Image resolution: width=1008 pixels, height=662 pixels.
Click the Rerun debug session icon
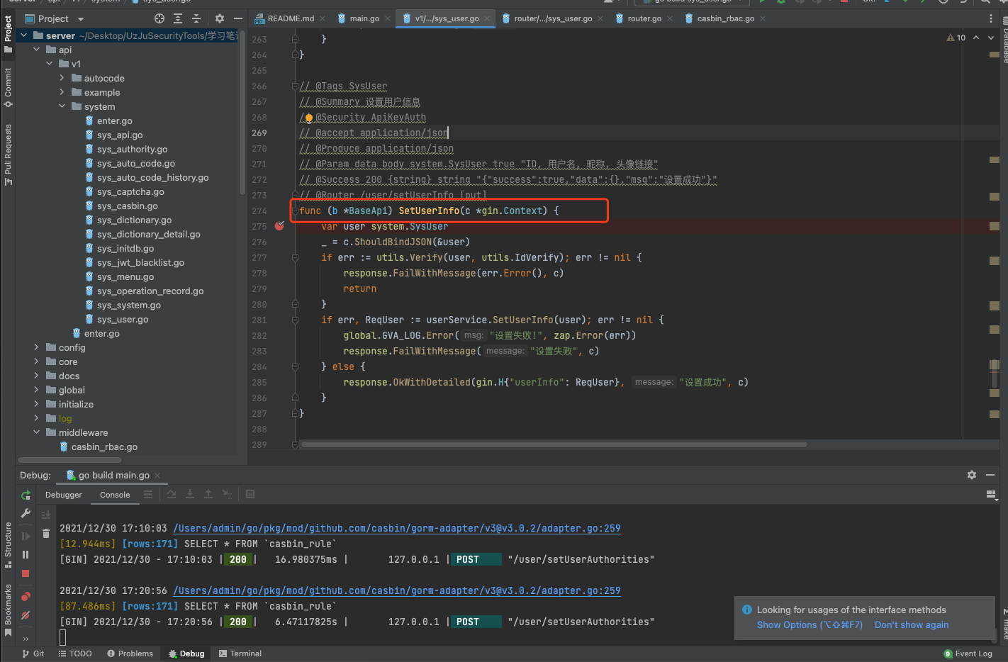coord(26,495)
